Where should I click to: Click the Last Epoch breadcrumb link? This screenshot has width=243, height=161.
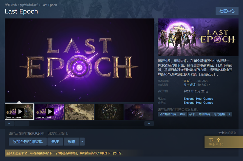[x=49, y=5]
